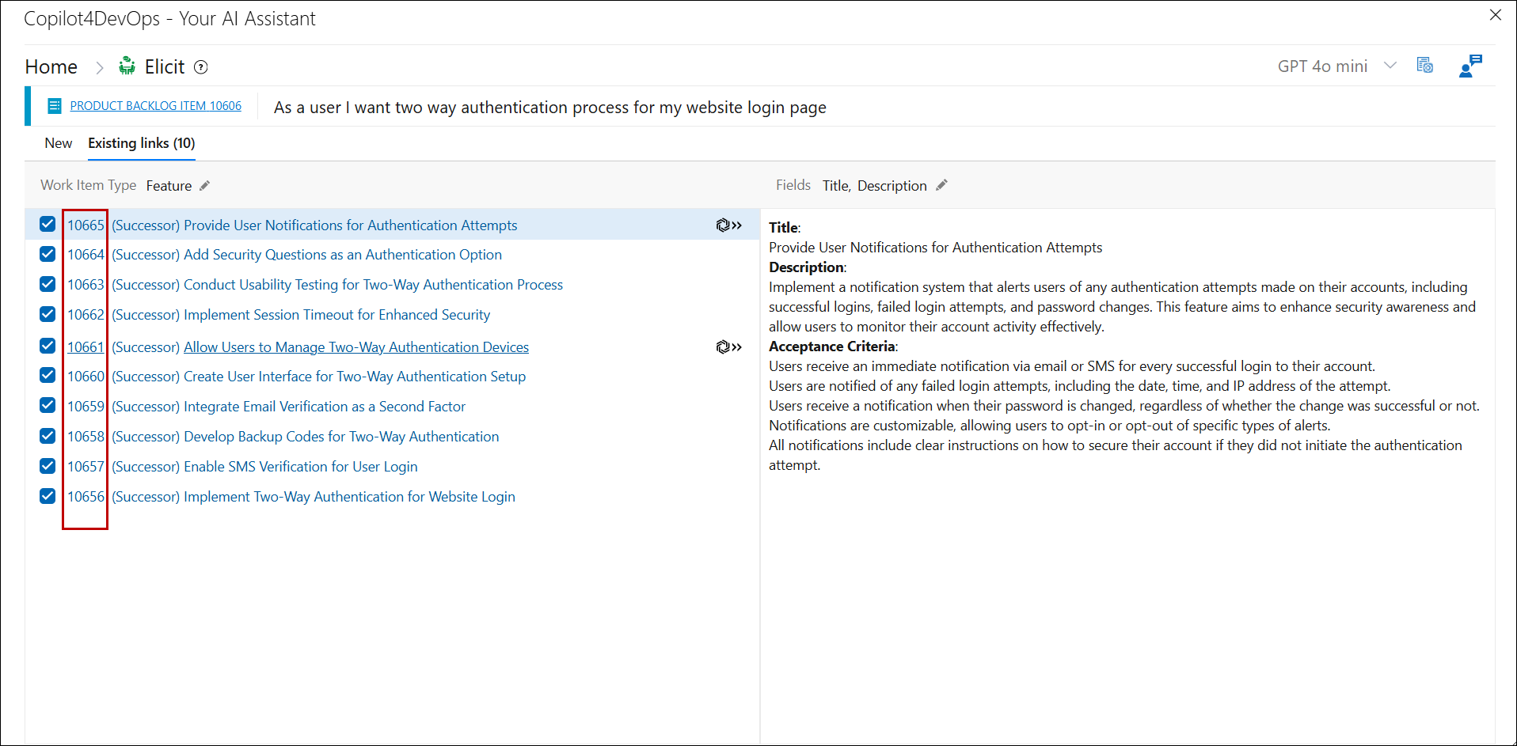Select Provide User Notifications for Authentication Attempts title
Image resolution: width=1517 pixels, height=746 pixels.
click(x=351, y=225)
